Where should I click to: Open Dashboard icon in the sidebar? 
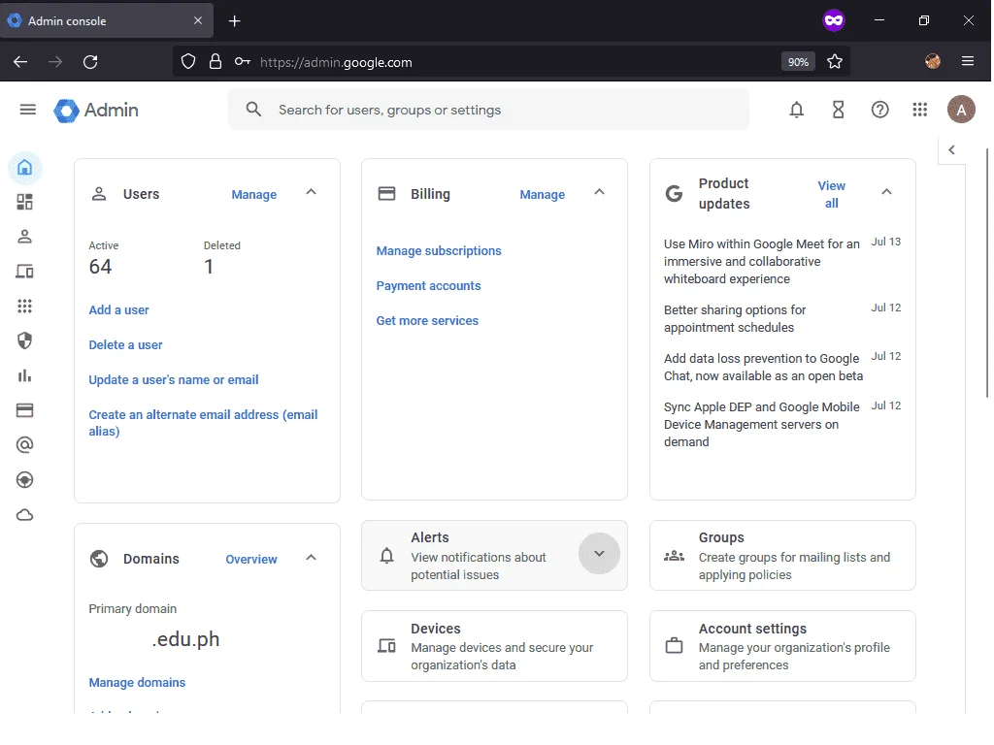click(24, 202)
